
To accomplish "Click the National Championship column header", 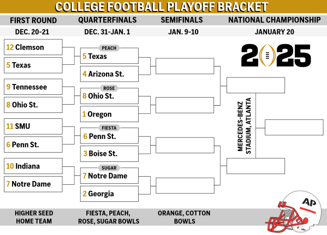I will 275,20.
